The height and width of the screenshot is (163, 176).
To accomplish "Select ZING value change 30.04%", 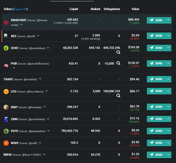I will pos(134,122).
